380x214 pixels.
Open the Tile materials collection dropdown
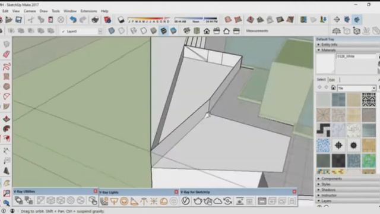357,88
